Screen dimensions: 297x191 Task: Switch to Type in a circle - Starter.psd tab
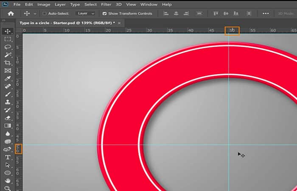(67, 23)
